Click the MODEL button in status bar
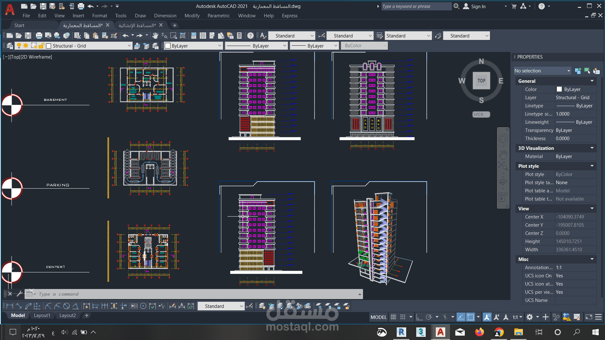The image size is (605, 340). coord(378,317)
